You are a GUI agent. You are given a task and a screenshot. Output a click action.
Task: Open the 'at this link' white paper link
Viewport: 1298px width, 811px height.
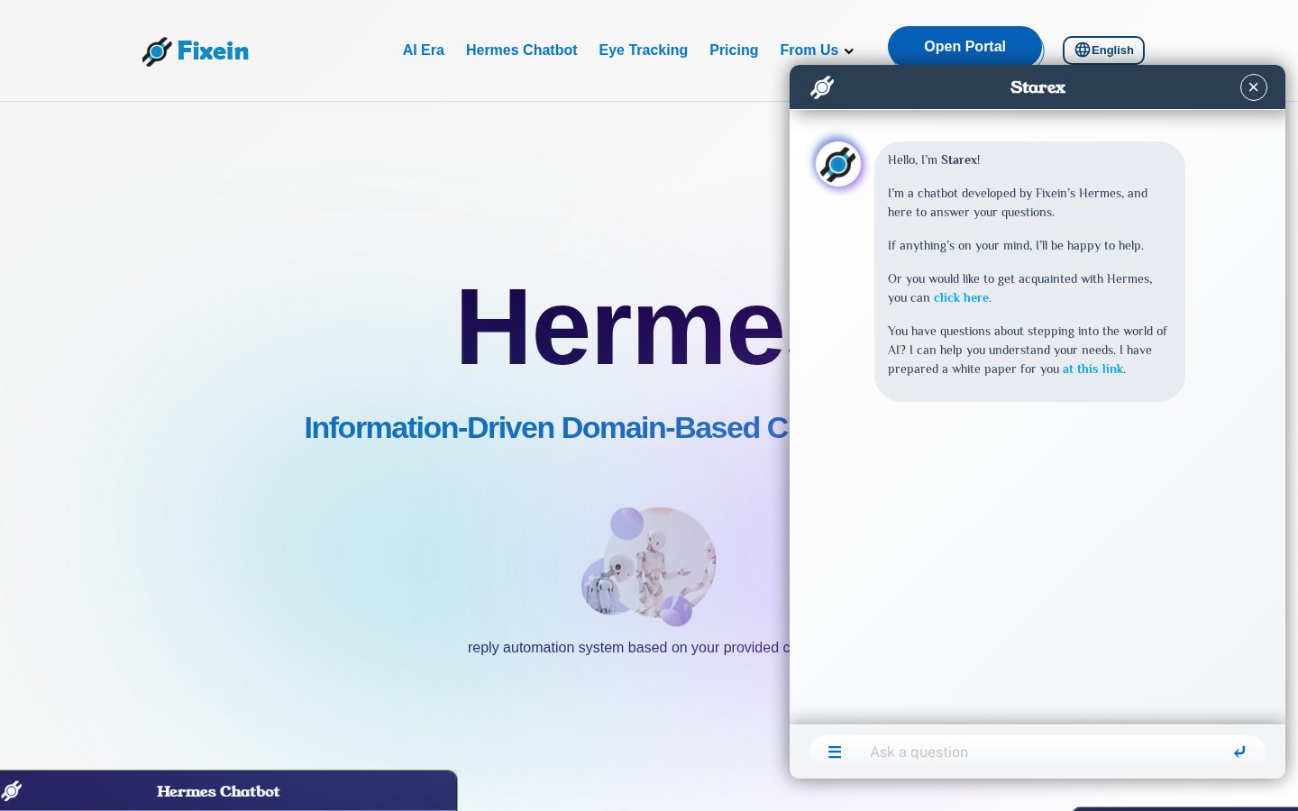pyautogui.click(x=1092, y=369)
